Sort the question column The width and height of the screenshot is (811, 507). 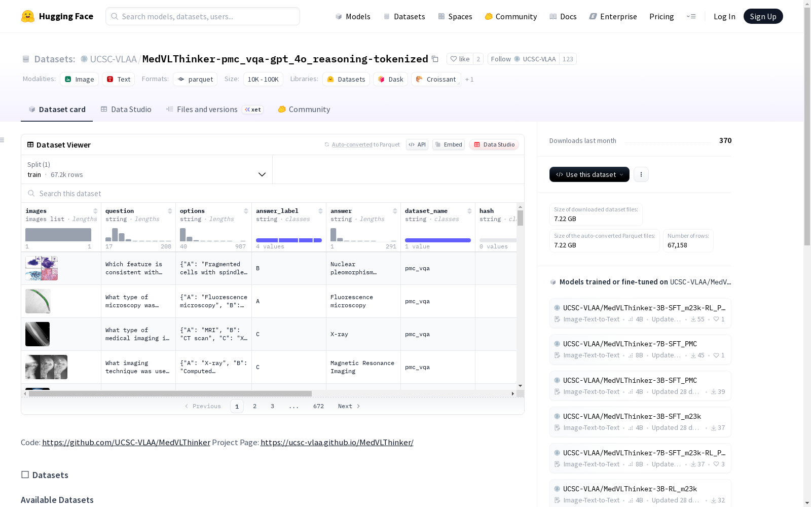[170, 211]
